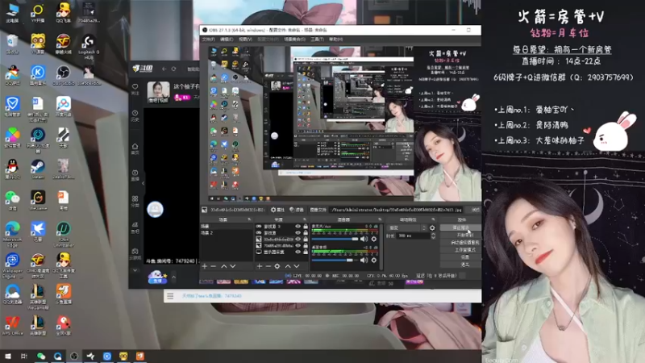Click the 停止推流 button in OBS controls
645x363 pixels.
coord(460,227)
